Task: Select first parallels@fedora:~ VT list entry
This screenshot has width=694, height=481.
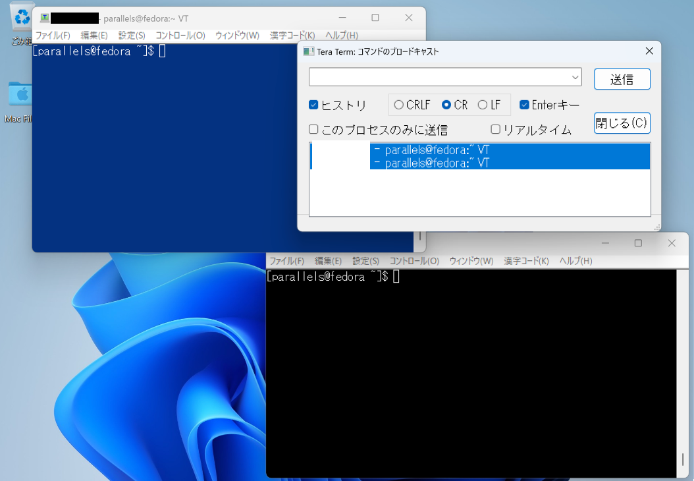Action: pos(480,150)
